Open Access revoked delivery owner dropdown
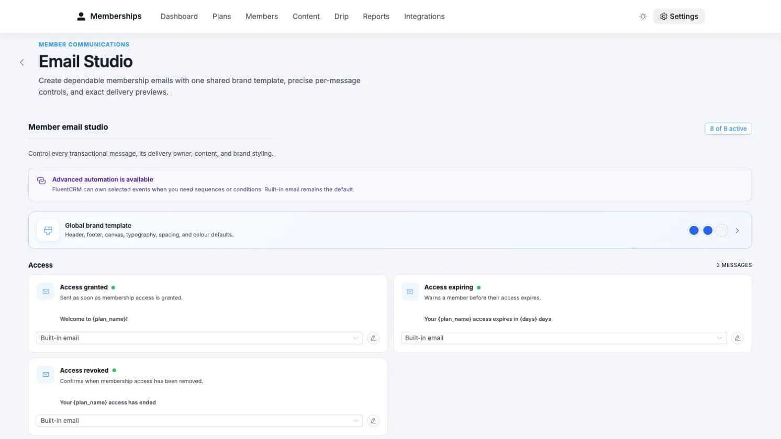This screenshot has height=439, width=781. click(x=199, y=421)
